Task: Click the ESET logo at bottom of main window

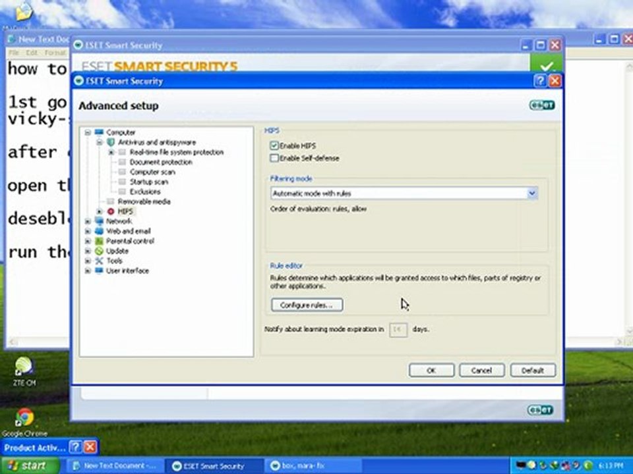Action: (540, 410)
